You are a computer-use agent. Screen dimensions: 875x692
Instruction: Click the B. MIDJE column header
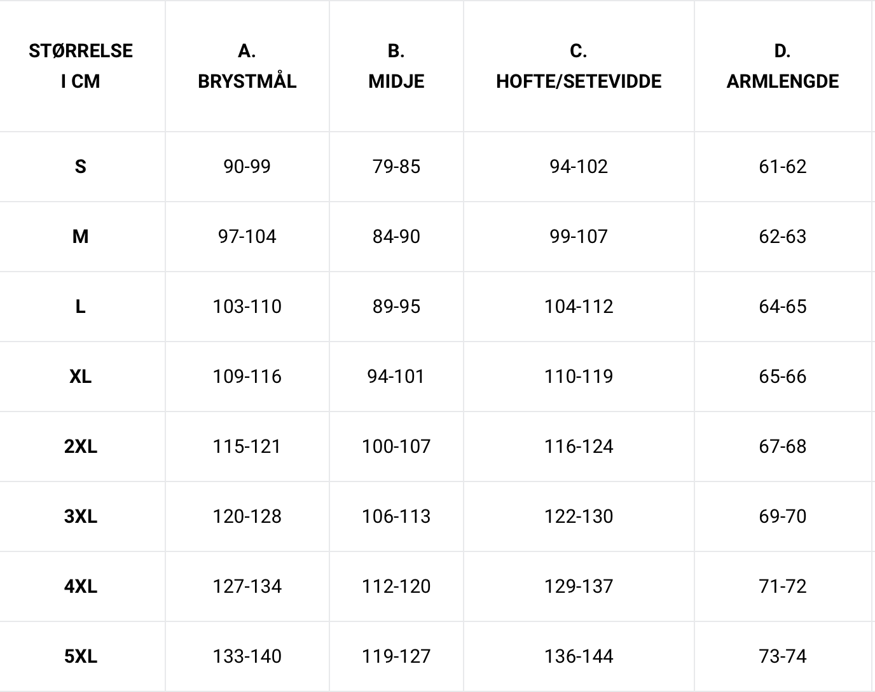point(396,66)
